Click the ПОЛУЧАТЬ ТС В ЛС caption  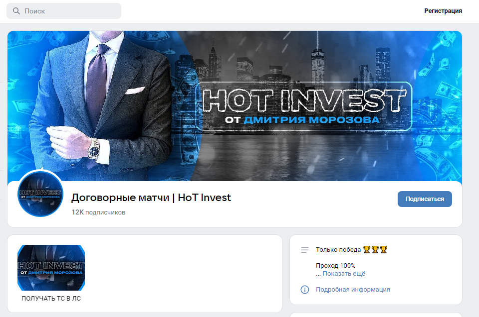(x=51, y=299)
